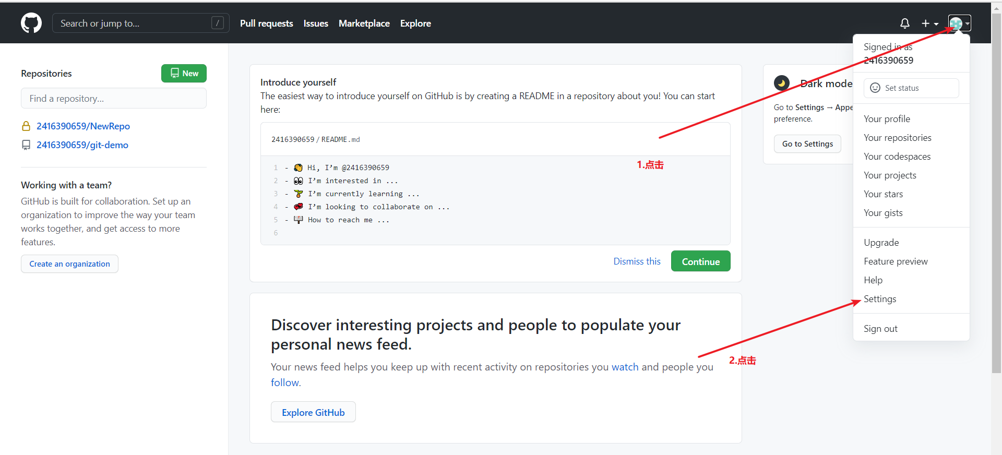The width and height of the screenshot is (1002, 455).
Task: Select Your stars from the menu
Action: [883, 194]
